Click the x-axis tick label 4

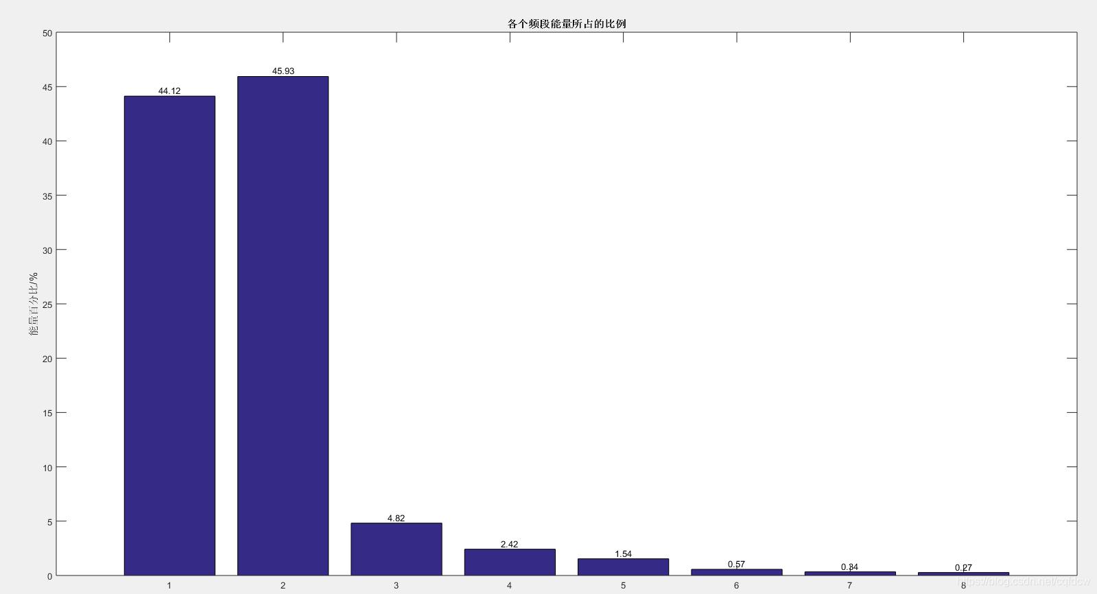tap(510, 585)
